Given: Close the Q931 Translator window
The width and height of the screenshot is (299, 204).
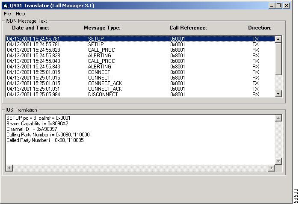Looking at the screenshot, I should coord(287,6).
